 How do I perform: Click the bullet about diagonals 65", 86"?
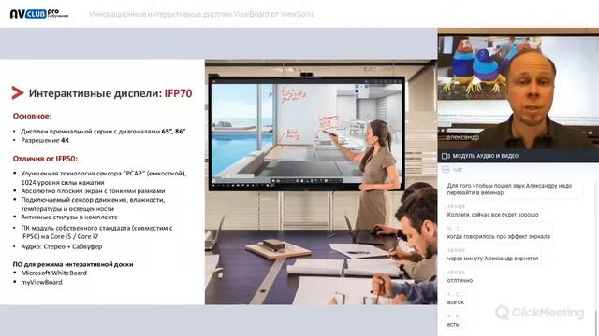click(103, 131)
